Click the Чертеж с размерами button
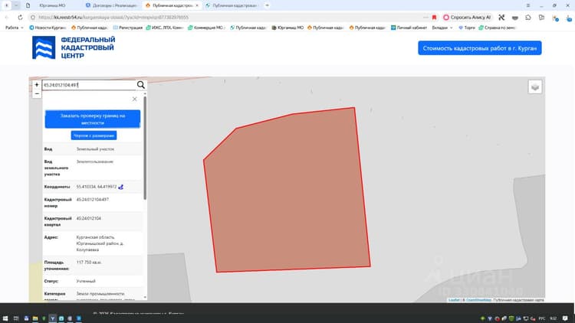The width and height of the screenshot is (575, 323). tap(94, 135)
